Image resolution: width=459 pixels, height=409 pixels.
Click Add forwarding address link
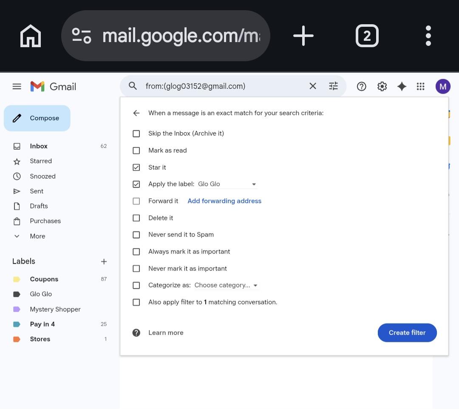coord(224,201)
